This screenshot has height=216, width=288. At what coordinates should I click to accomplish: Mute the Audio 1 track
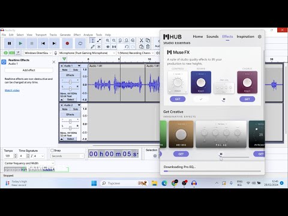pos(65,70)
